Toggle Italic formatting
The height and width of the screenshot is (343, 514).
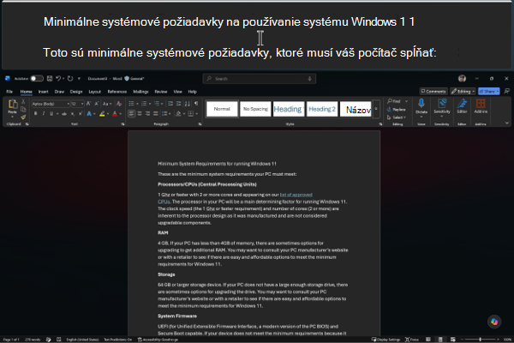coord(44,114)
